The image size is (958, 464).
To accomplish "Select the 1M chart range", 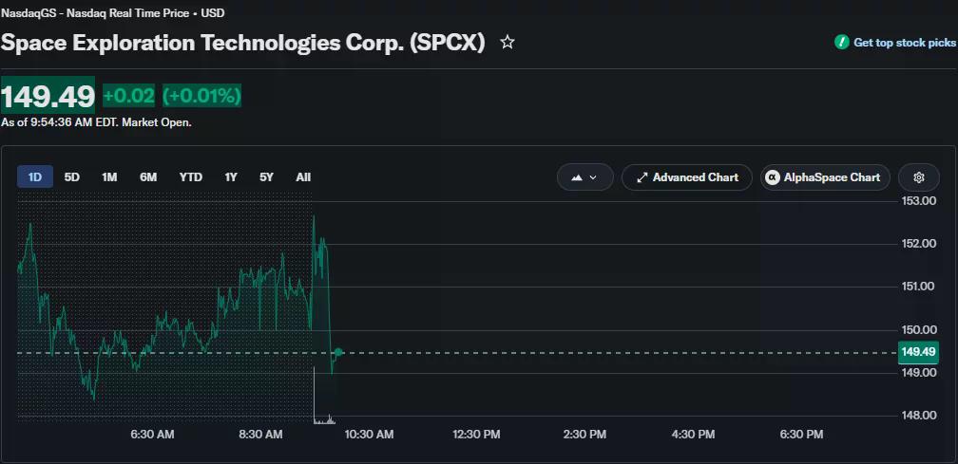I will coord(109,176).
